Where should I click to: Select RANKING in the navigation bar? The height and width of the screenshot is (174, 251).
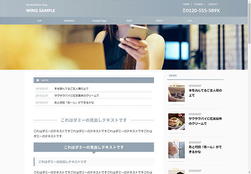click(69, 20)
